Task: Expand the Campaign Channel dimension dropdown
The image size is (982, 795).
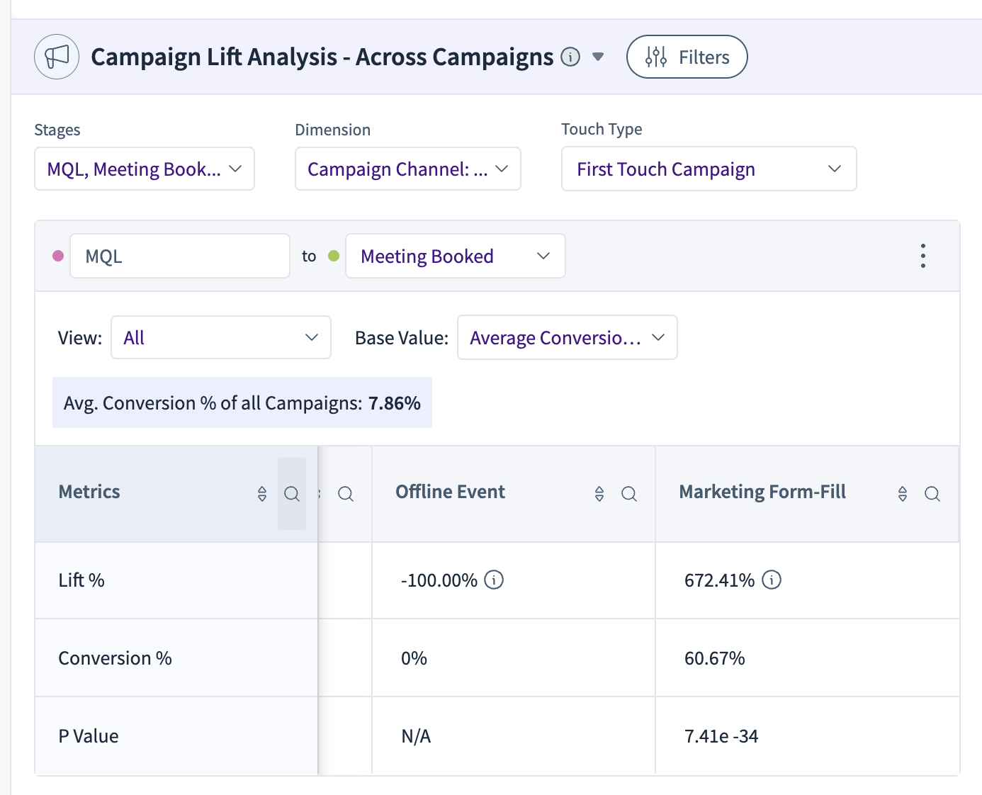Action: (408, 169)
